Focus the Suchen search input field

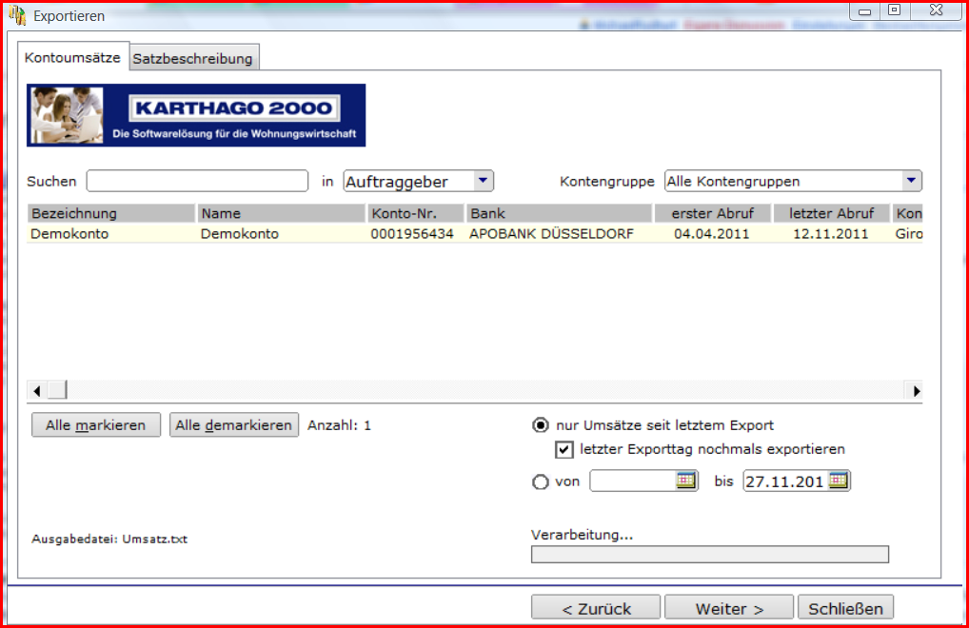point(197,181)
